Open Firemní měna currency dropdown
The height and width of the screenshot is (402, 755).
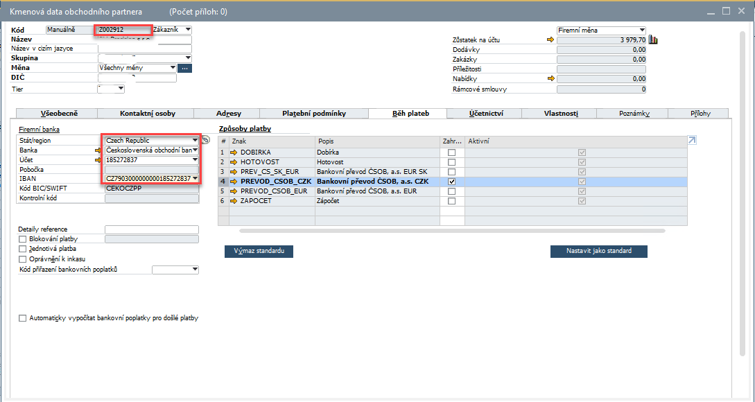pyautogui.click(x=601, y=30)
